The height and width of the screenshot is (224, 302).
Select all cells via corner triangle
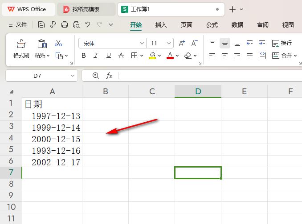pyautogui.click(x=12, y=92)
